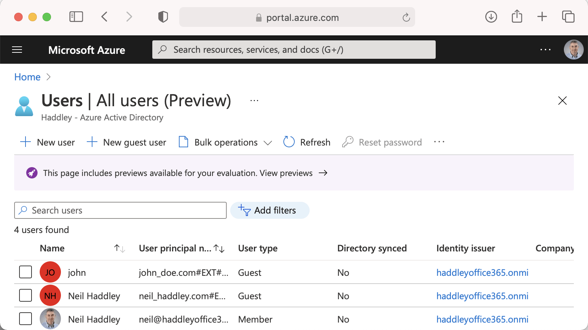This screenshot has width=588, height=330.
Task: Select the checkbox for user john
Action: tap(26, 272)
